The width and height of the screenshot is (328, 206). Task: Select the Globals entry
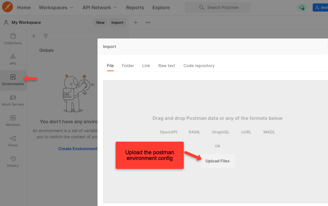pyautogui.click(x=46, y=50)
